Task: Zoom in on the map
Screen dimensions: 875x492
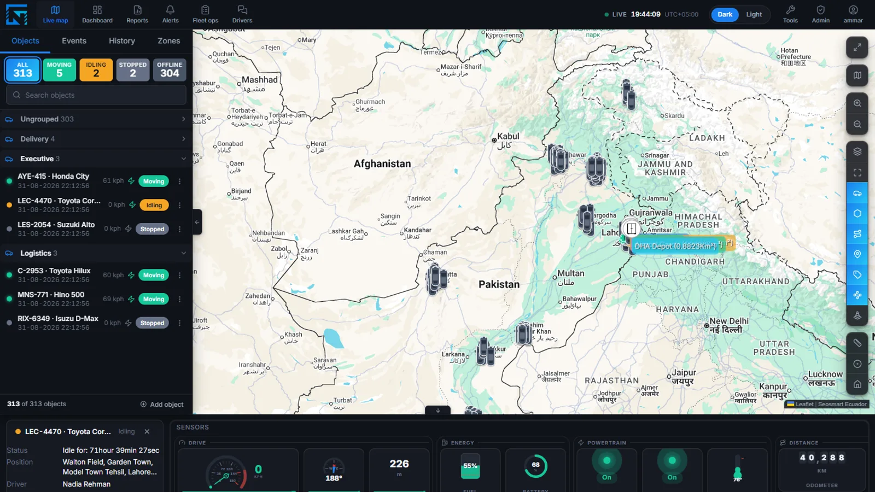Action: 857,103
